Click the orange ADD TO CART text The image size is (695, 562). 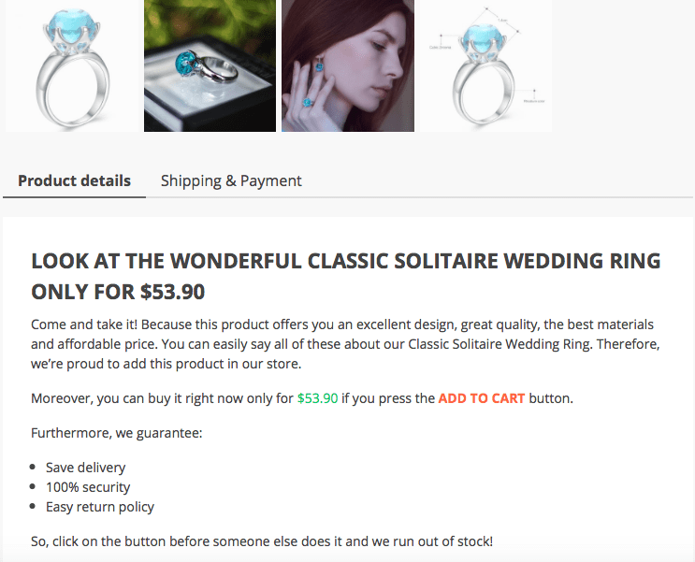[x=482, y=398]
